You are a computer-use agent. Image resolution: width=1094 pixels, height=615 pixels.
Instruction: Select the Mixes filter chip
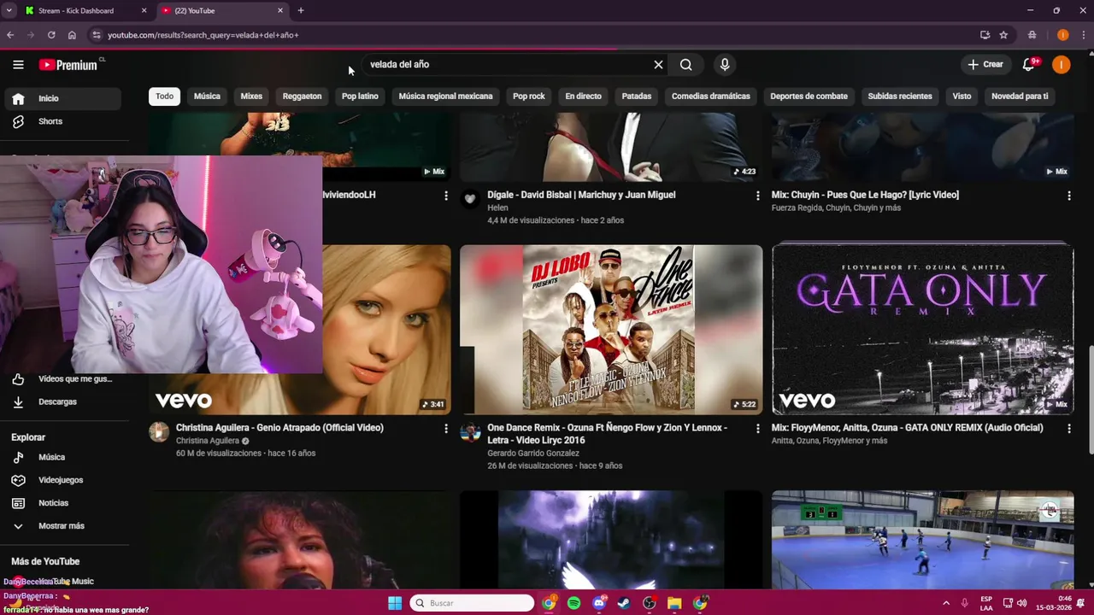[251, 96]
